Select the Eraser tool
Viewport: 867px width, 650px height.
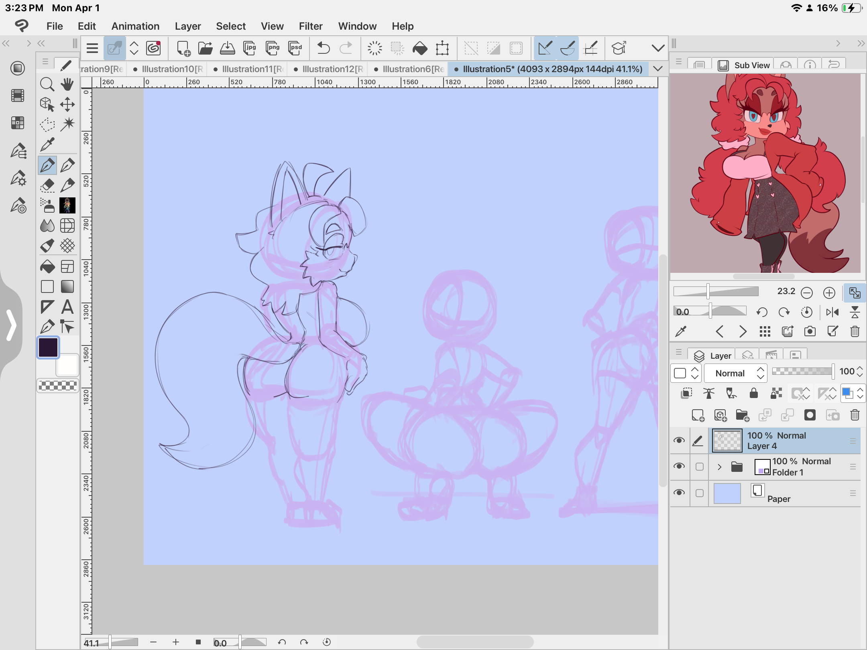(x=47, y=185)
